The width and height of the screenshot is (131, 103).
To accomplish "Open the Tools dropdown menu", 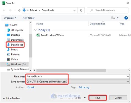I will [x=80, y=98].
